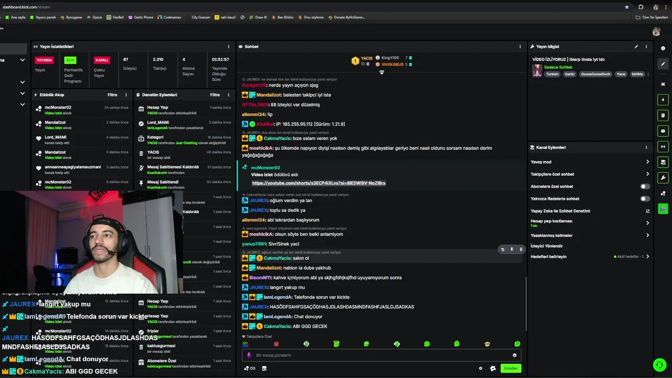The height and width of the screenshot is (378, 672).
Task: Click İzleyici Yönlendir option
Action: point(547,246)
